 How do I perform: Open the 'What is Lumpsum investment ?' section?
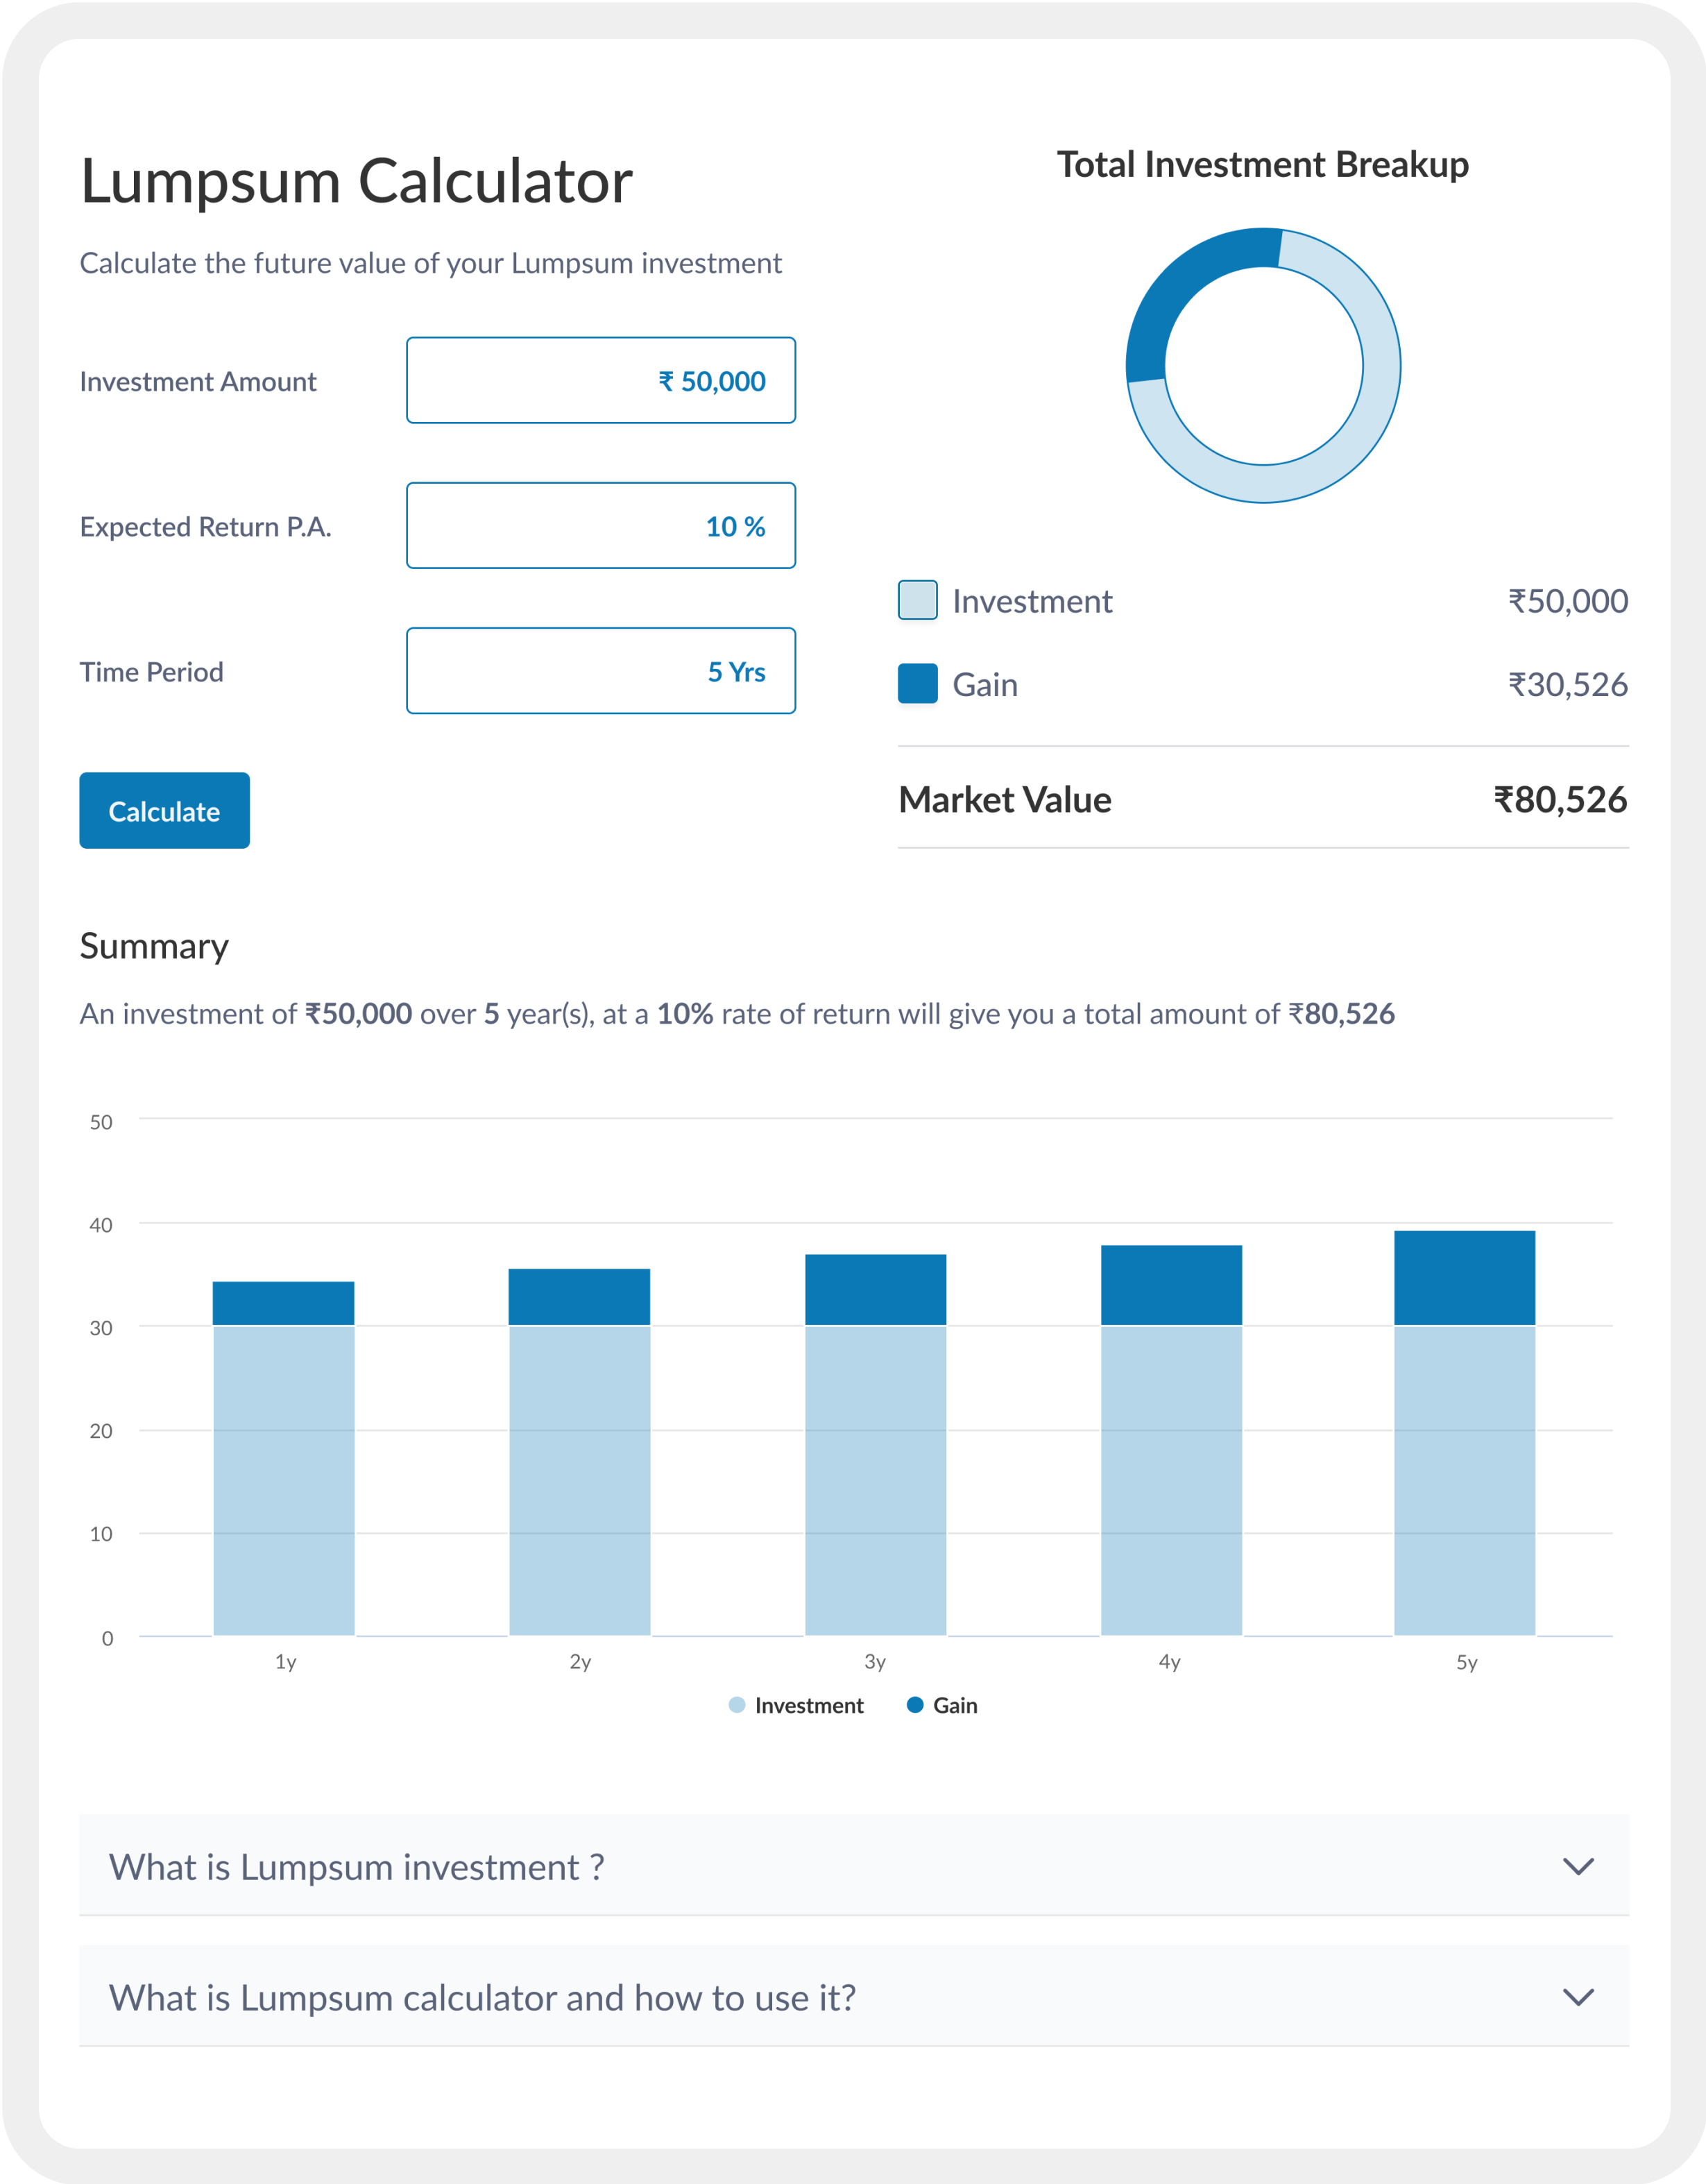[x=356, y=1867]
